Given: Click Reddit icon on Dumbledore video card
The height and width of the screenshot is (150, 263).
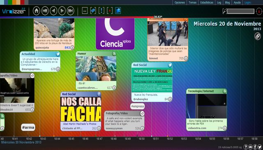Looking at the screenshot, I should [32, 76].
